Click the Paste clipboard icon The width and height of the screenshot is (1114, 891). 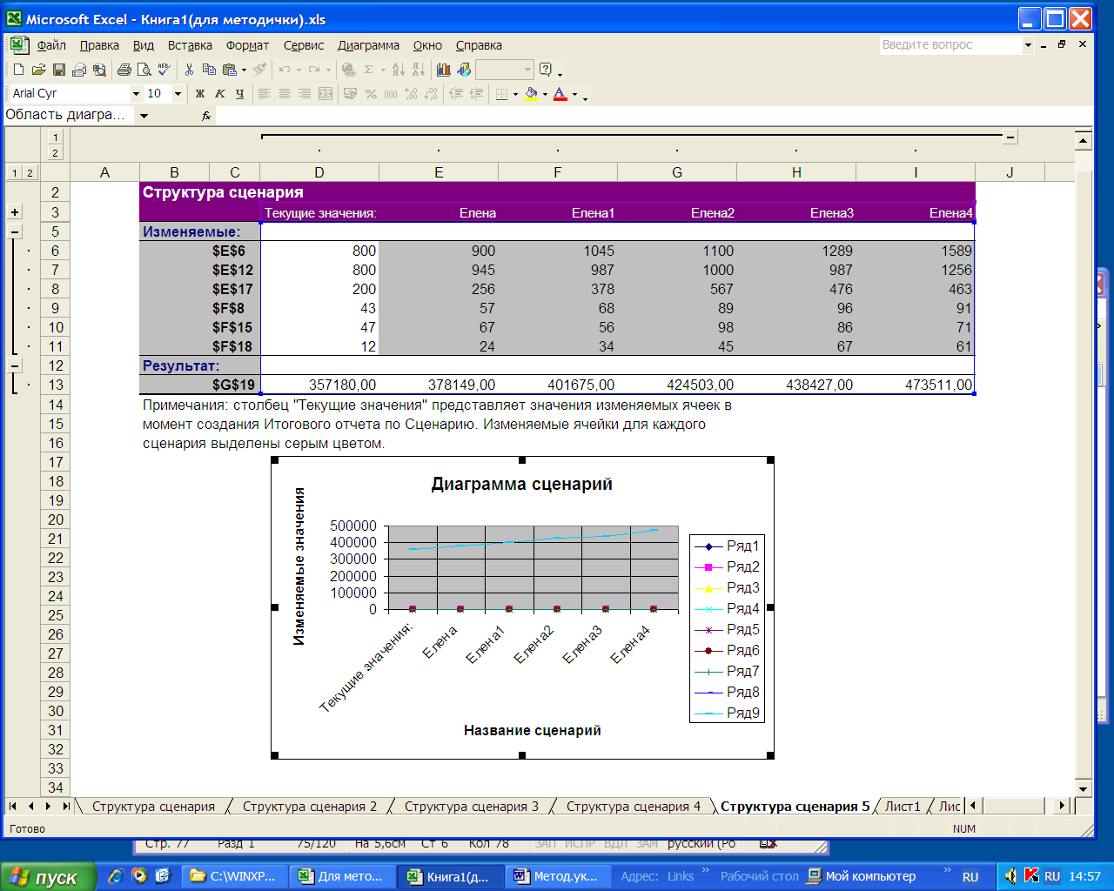229,70
